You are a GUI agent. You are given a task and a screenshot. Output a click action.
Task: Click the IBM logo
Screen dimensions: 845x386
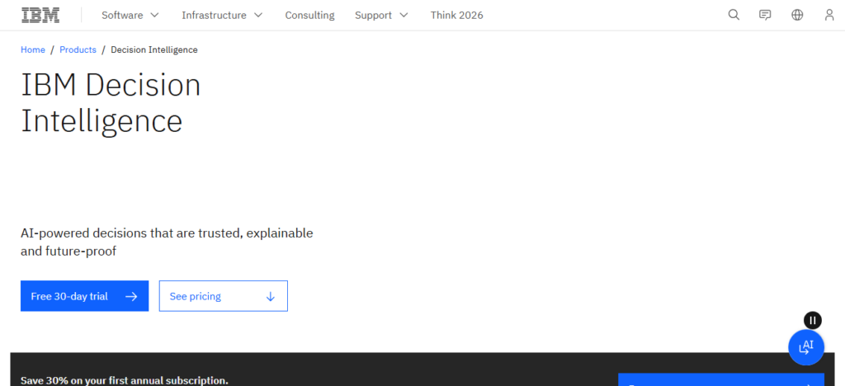click(x=40, y=15)
